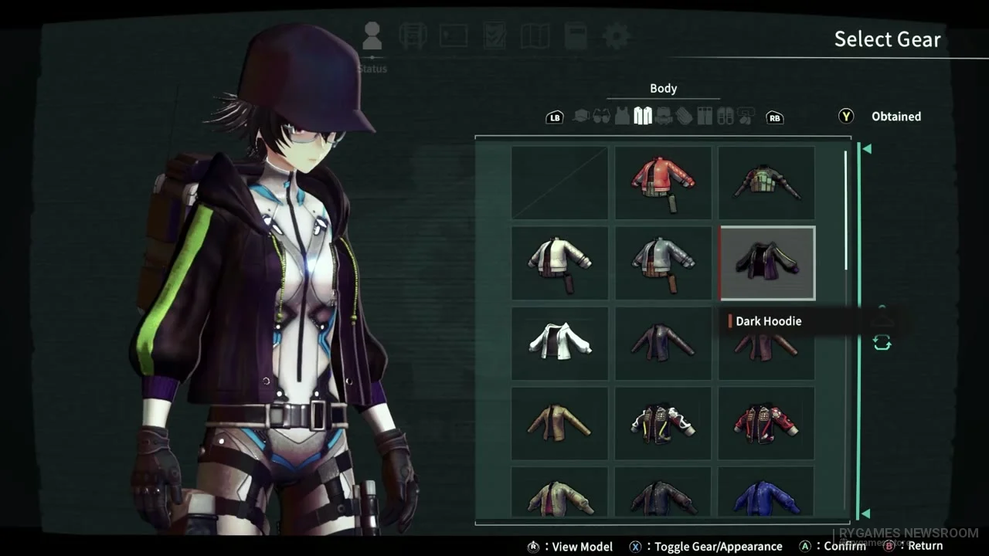
Task: Select the pants category icon
Action: point(705,117)
